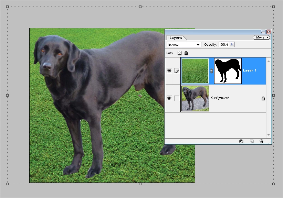Select the dog silhouette mask thumbnail
This screenshot has width=283, height=198.
point(228,71)
